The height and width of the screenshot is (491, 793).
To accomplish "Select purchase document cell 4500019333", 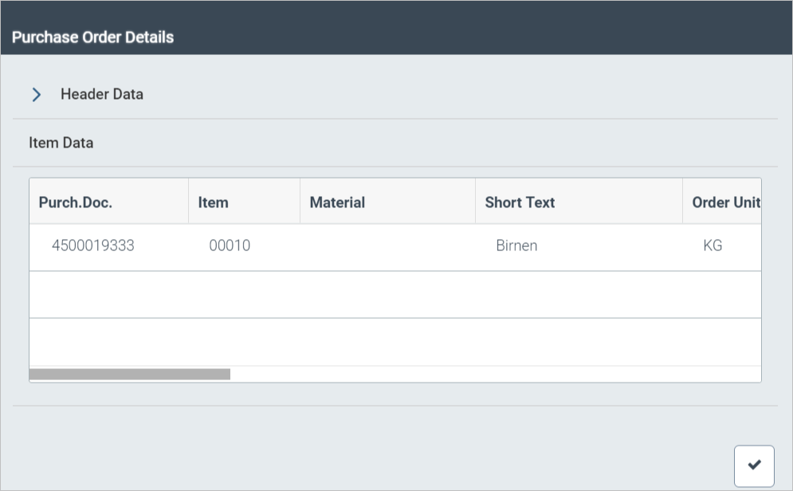I will point(93,245).
